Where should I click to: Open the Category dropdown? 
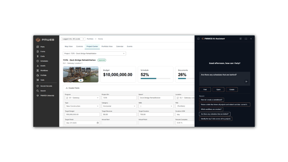coord(119,106)
